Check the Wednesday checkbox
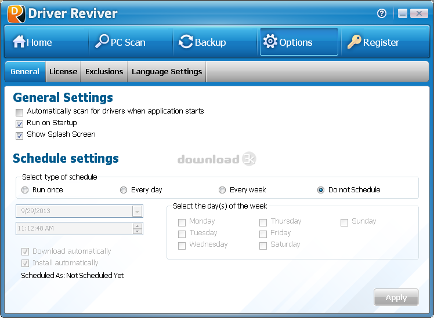434x318 pixels. [182, 246]
